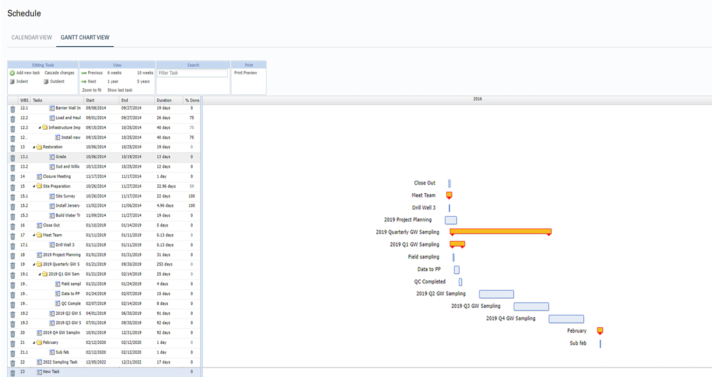Viewport: 712px width, 377px height.
Task: Click the 2019 Quarterly GW Sampling progress bar
Action: click(x=501, y=232)
